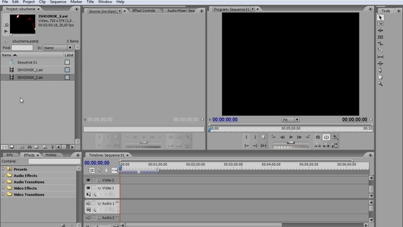Select the Slip tool
403x227 pixels.
380,57
